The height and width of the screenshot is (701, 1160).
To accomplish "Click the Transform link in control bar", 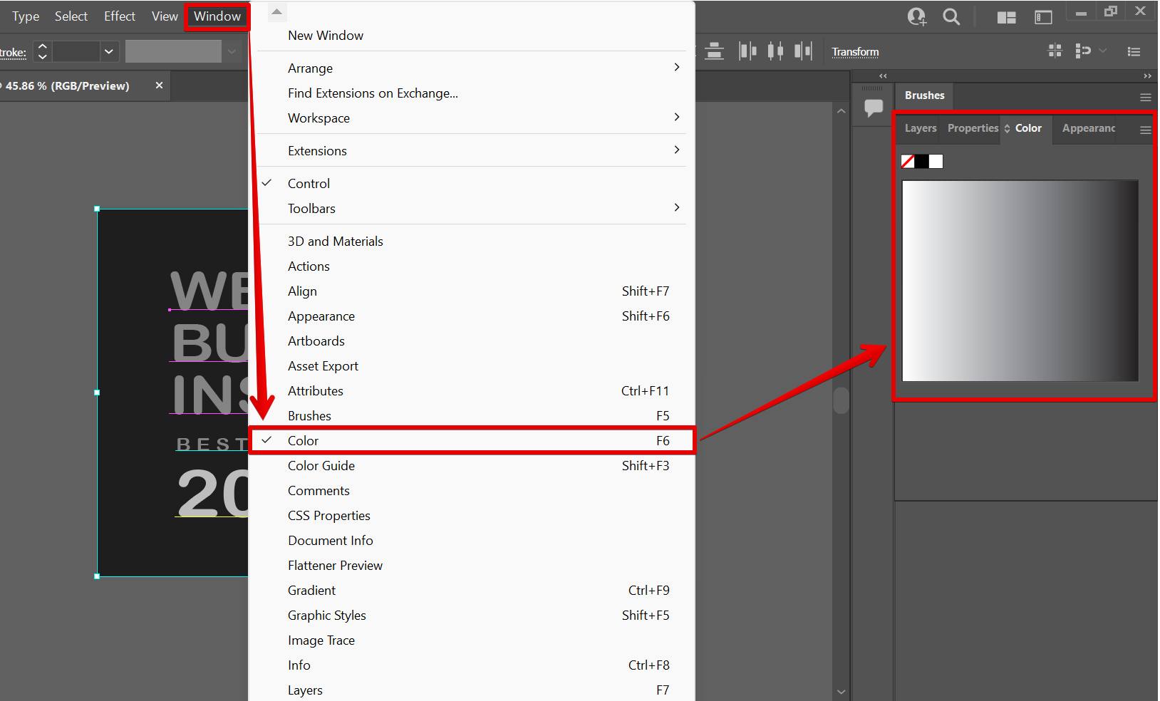I will tap(855, 52).
